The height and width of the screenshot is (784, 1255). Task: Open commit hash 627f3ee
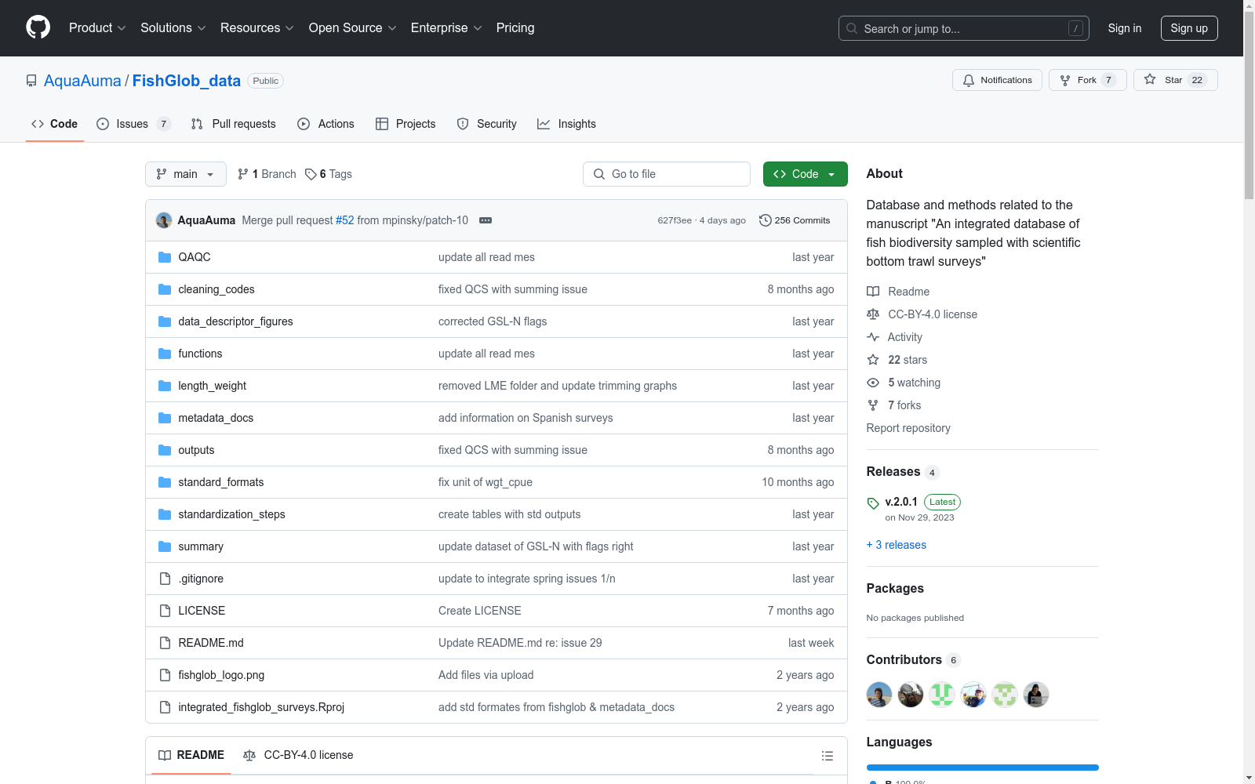tap(675, 220)
